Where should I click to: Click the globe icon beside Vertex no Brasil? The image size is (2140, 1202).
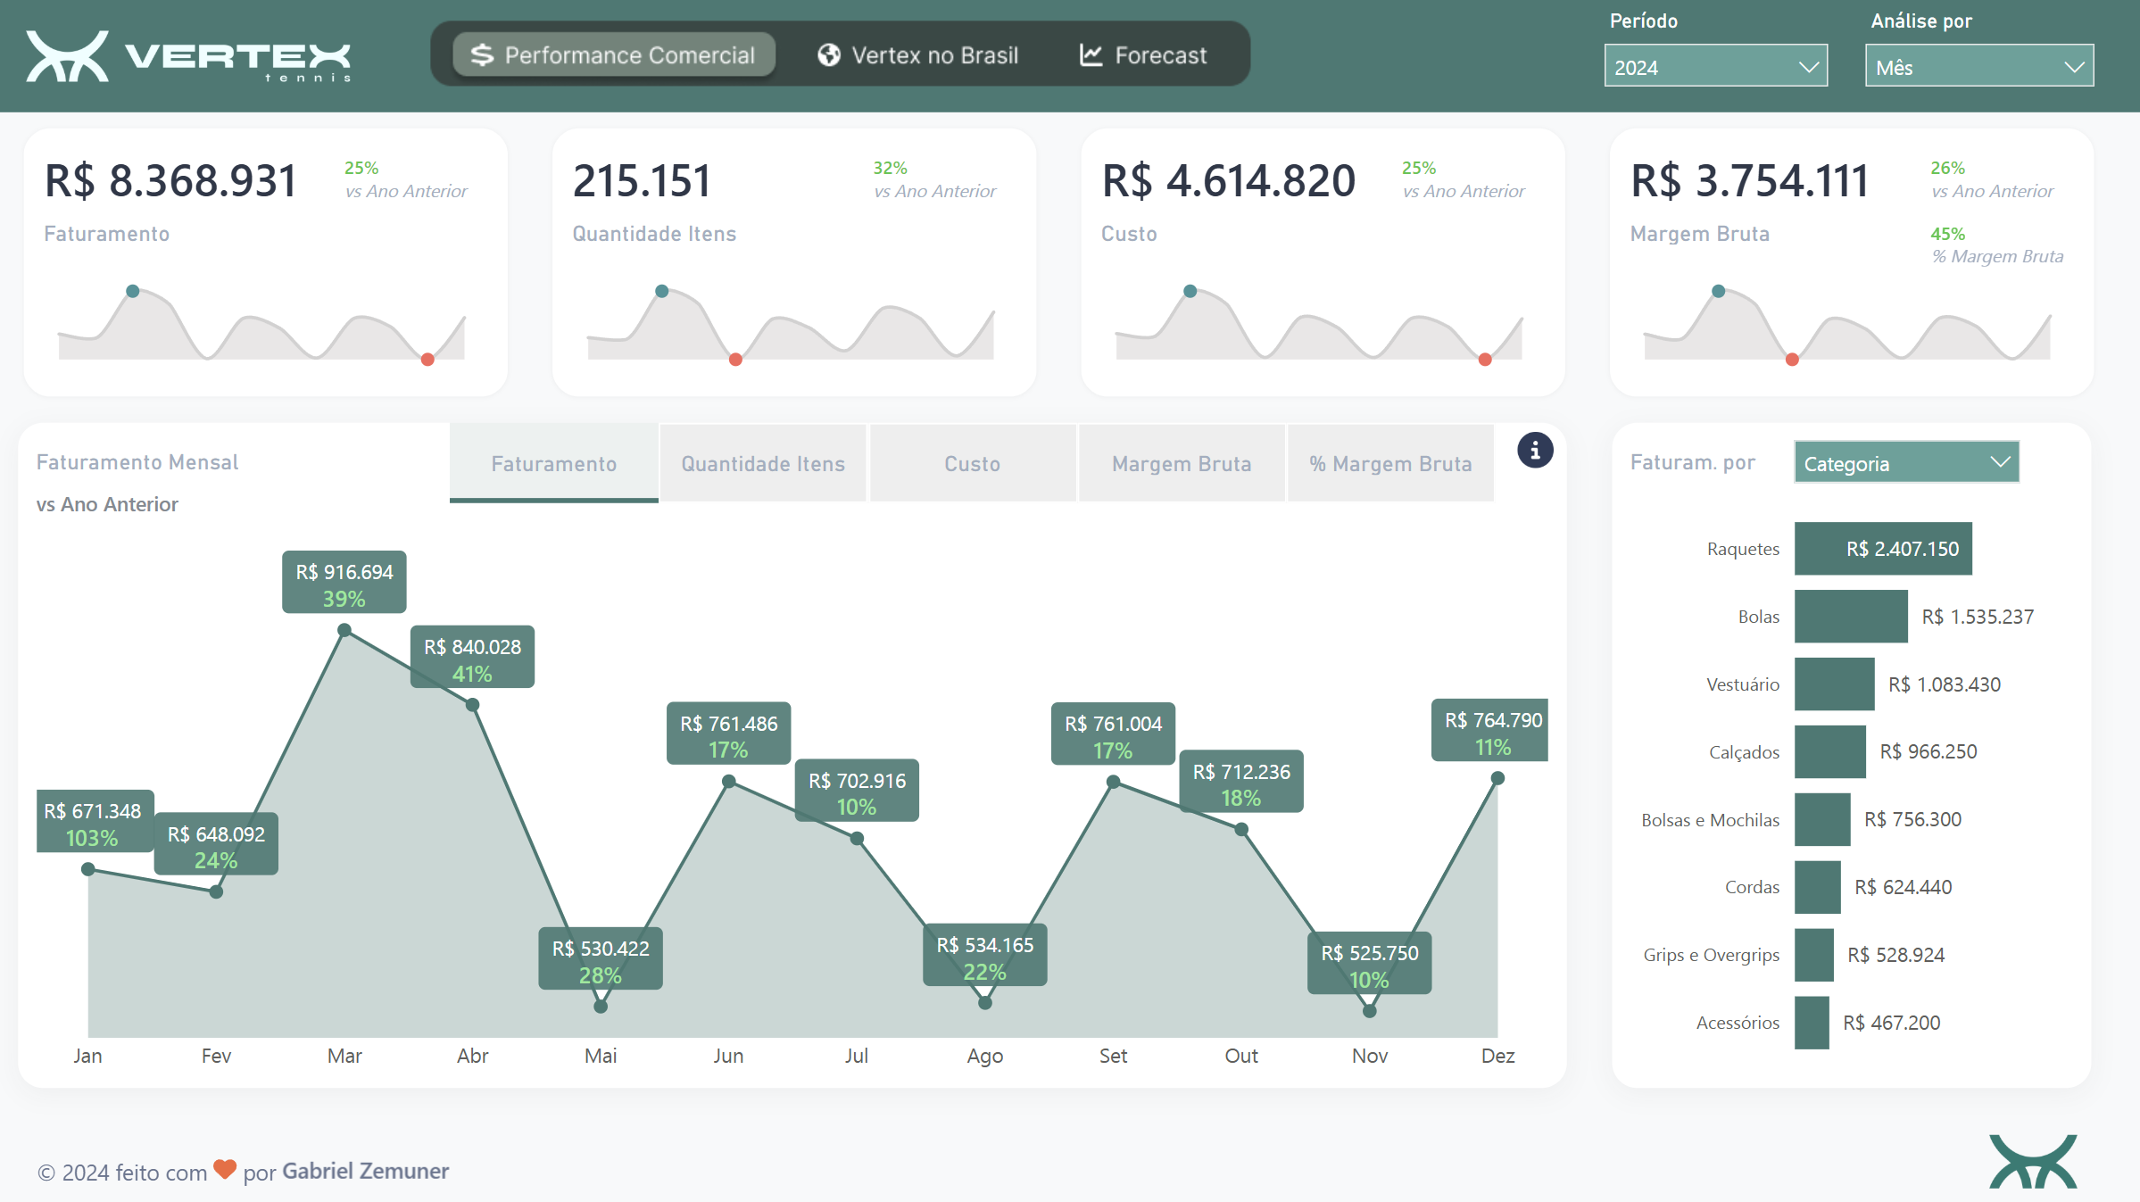point(829,55)
